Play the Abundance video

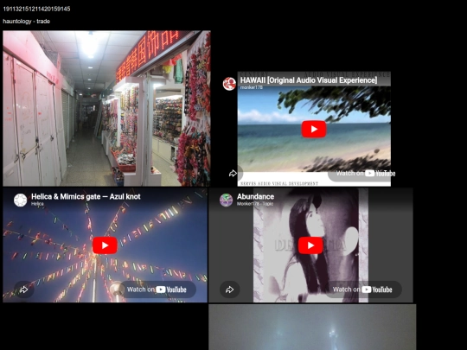pos(310,245)
